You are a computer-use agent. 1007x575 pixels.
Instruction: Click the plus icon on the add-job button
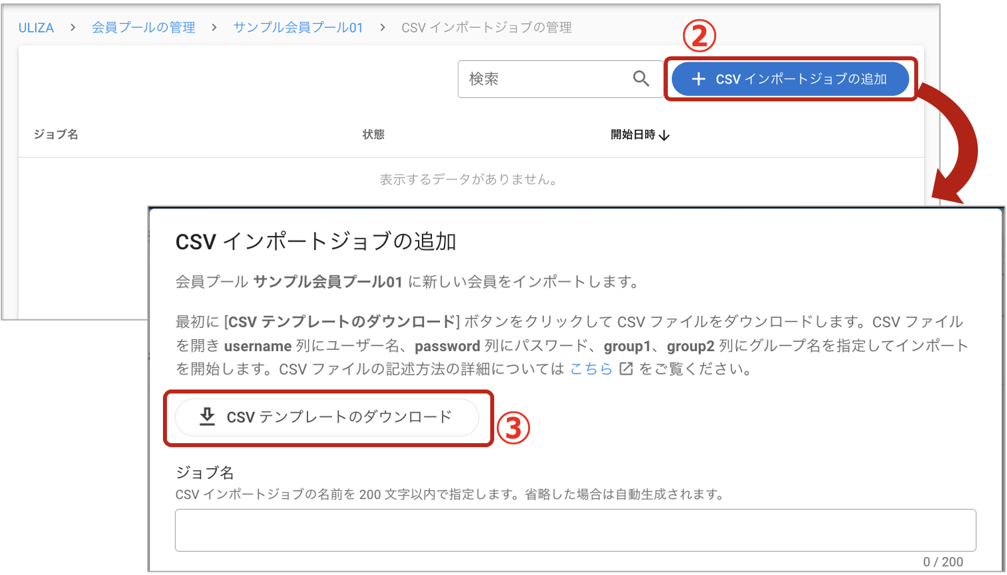[698, 78]
